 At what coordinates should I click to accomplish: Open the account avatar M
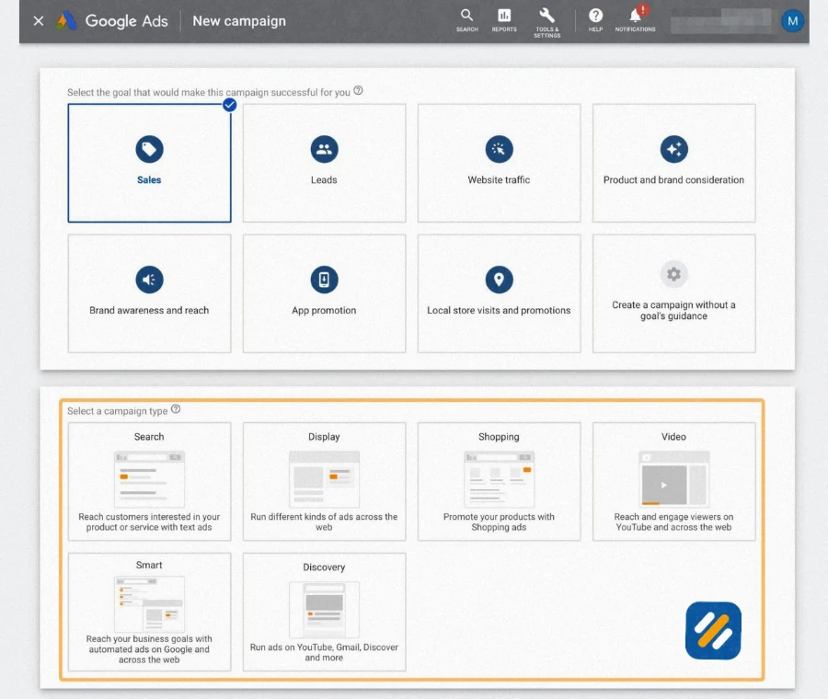[x=792, y=21]
